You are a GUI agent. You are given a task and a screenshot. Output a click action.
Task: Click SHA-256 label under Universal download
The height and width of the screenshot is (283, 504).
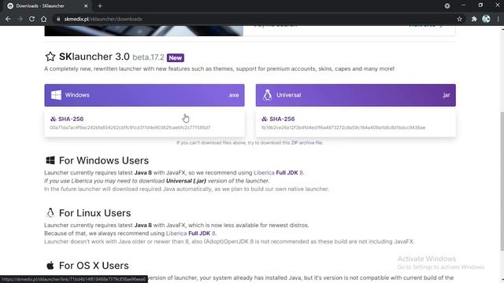[x=282, y=119]
